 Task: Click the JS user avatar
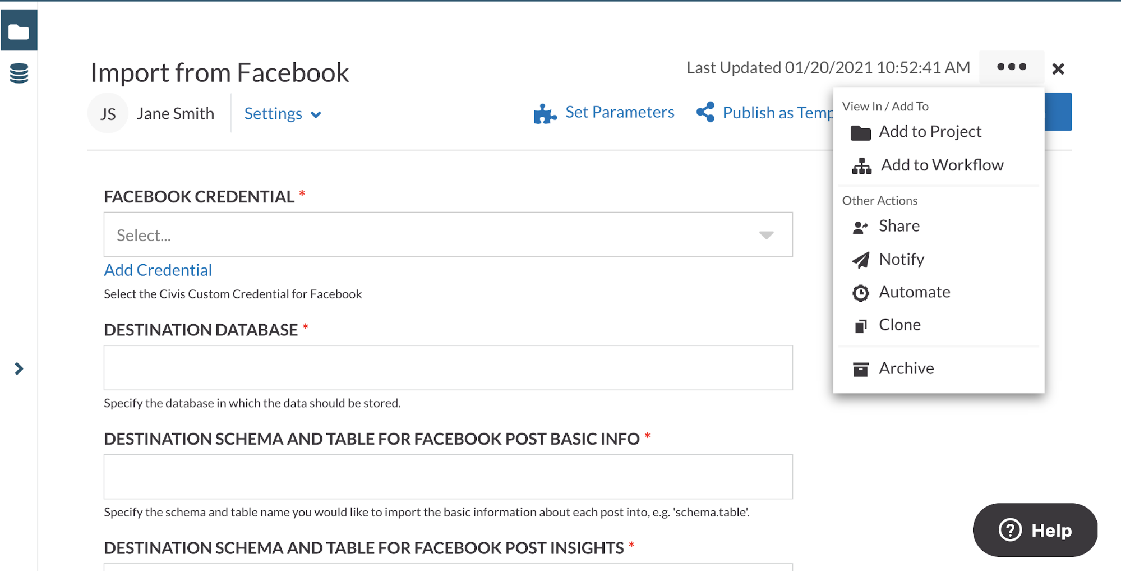point(108,114)
